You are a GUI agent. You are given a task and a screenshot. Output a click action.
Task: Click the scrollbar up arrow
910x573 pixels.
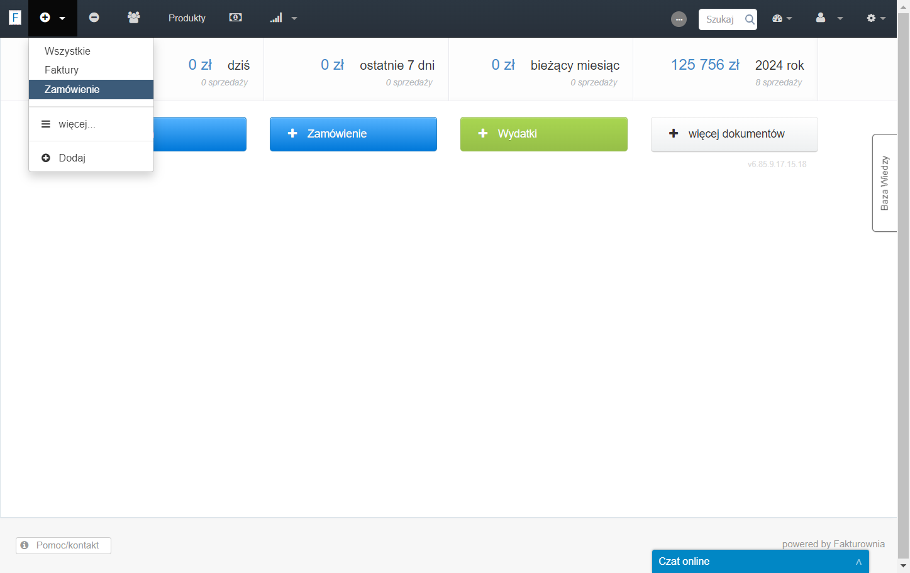(x=904, y=6)
